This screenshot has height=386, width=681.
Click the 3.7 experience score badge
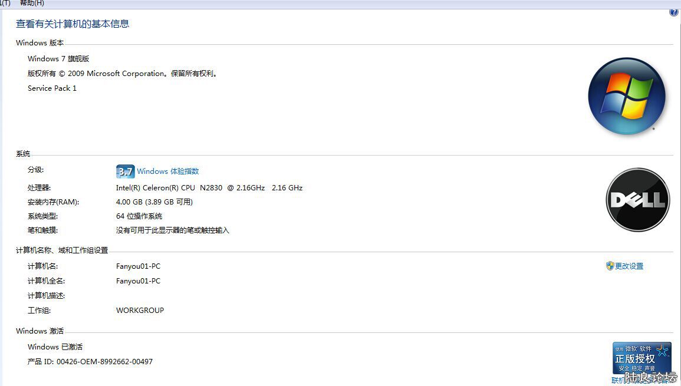click(x=125, y=171)
